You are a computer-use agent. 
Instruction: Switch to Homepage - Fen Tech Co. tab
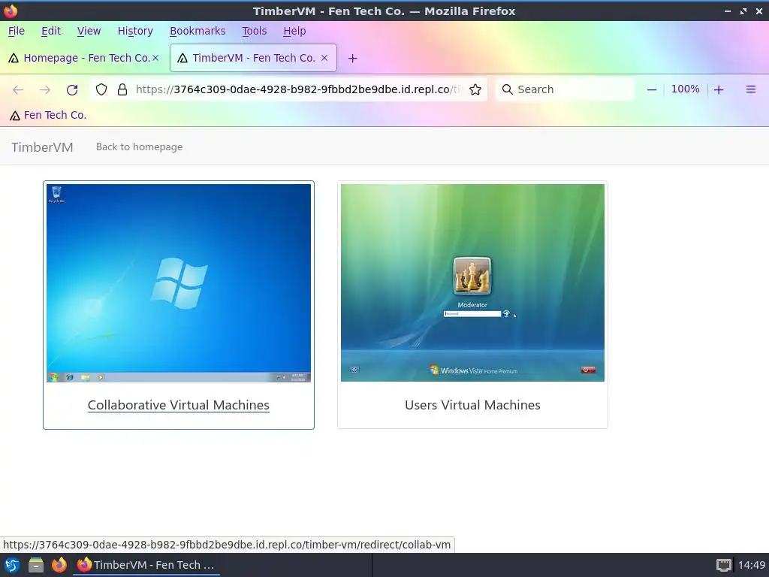(x=84, y=58)
